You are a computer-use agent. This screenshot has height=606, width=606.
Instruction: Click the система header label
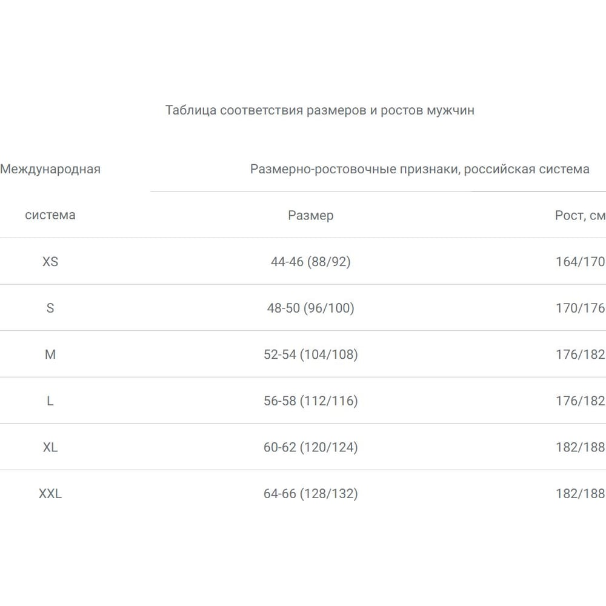[x=50, y=215]
